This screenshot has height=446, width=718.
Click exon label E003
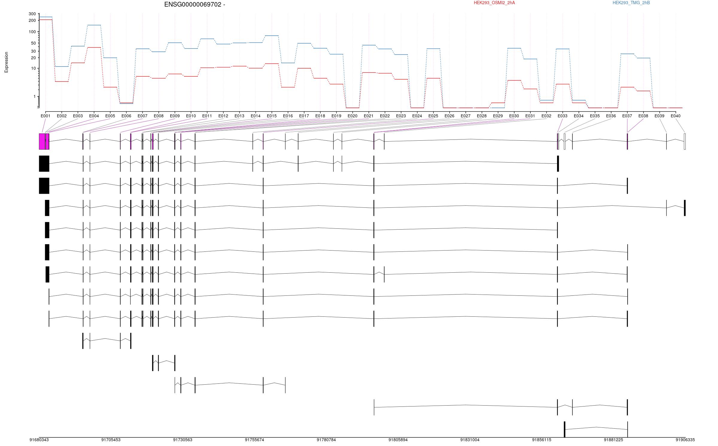(x=78, y=116)
